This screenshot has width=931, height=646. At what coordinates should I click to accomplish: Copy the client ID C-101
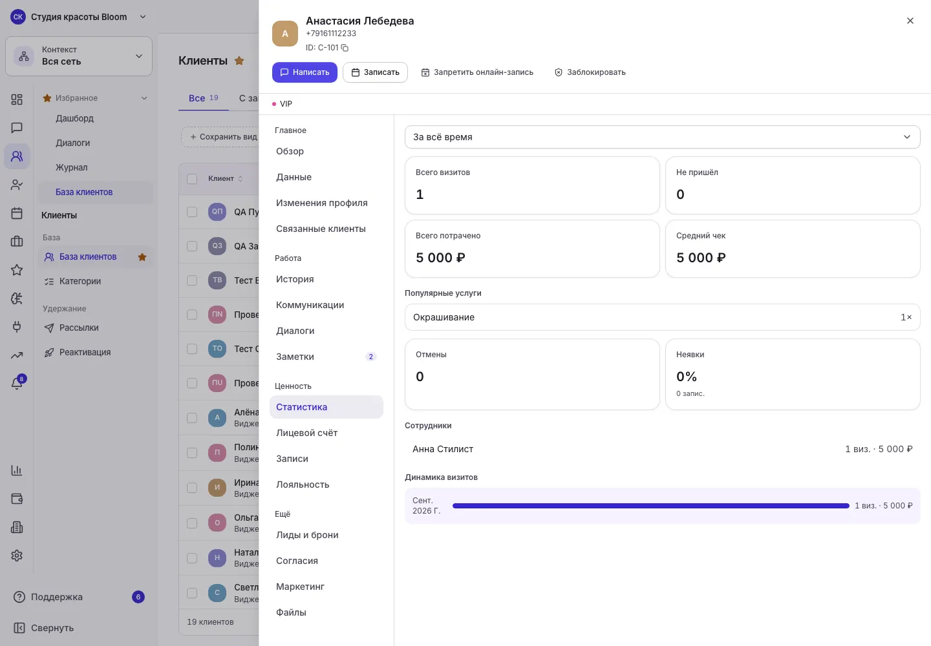pos(345,48)
